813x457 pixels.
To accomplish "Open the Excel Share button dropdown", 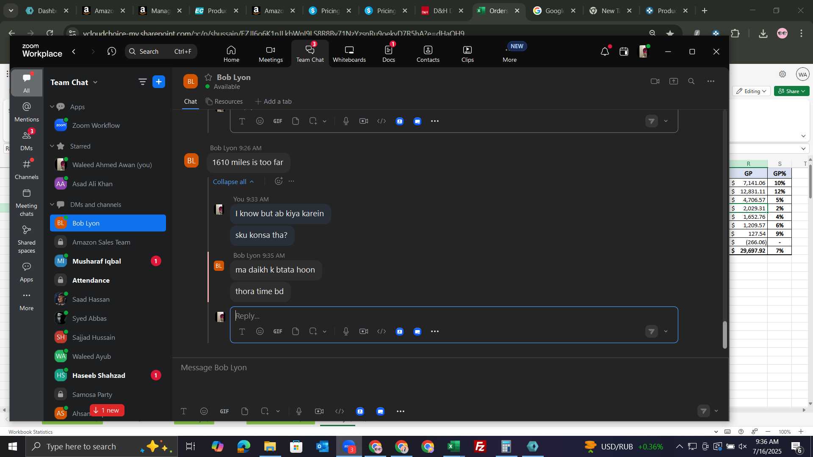I will click(x=792, y=91).
